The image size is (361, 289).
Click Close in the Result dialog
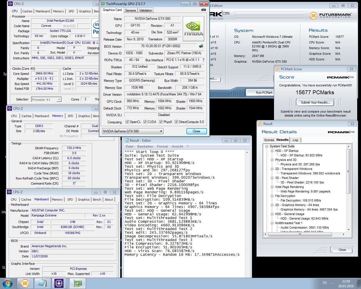(342, 250)
